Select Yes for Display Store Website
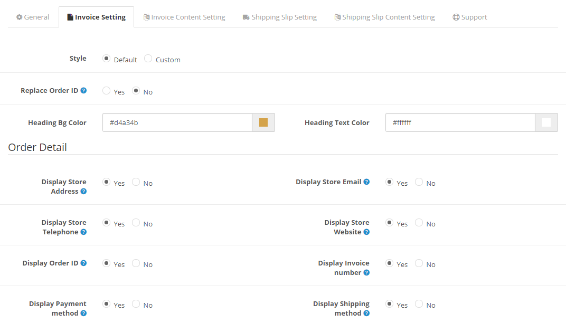This screenshot has height=323, width=566. tap(389, 222)
